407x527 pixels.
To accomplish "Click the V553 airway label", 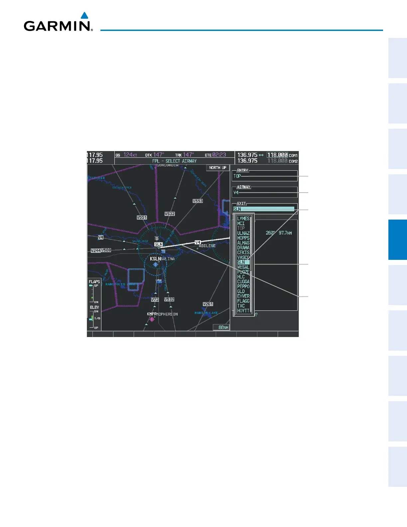I will click(198, 201).
